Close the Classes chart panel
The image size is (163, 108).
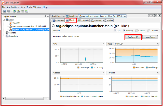(103, 73)
